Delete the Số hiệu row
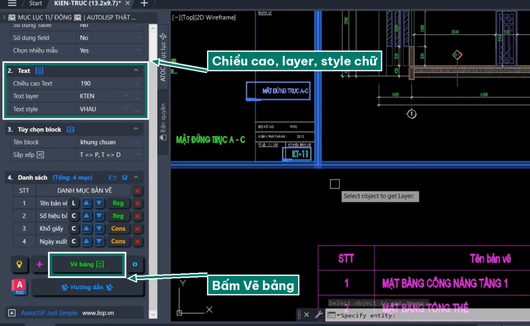The image size is (530, 326). pyautogui.click(x=137, y=216)
